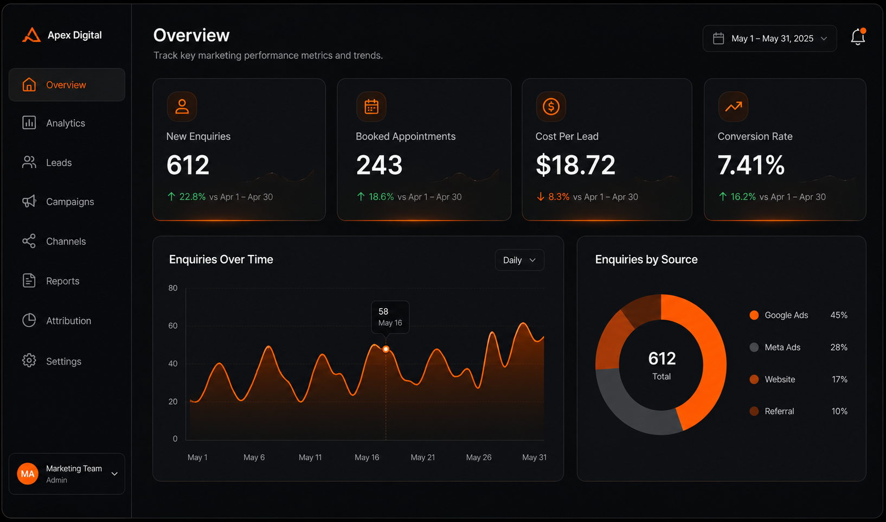Click the Booked Appointments calendar icon
Viewport: 886px width, 522px height.
(371, 106)
